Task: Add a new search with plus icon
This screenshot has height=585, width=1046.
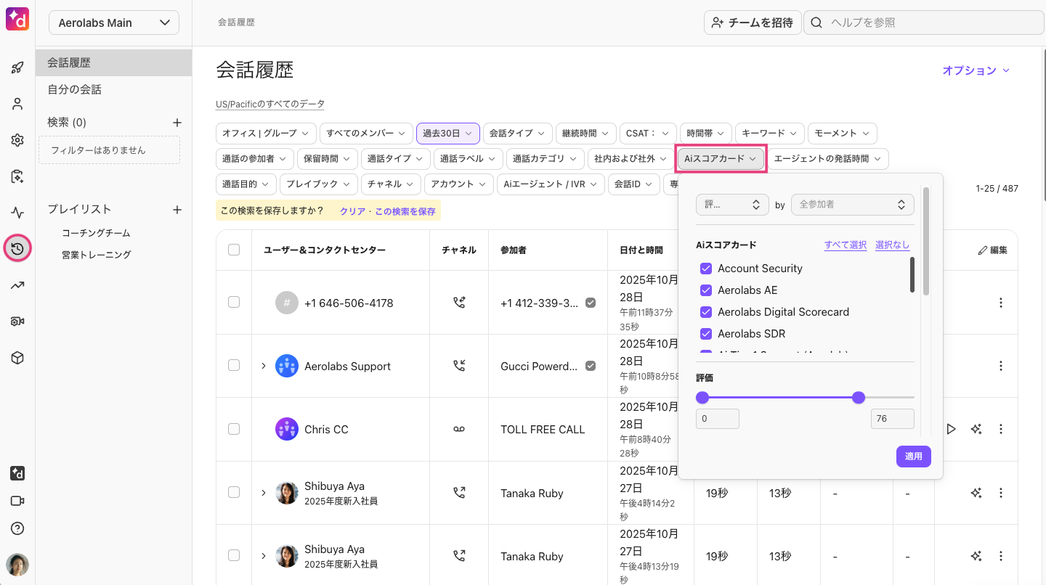Action: point(177,123)
